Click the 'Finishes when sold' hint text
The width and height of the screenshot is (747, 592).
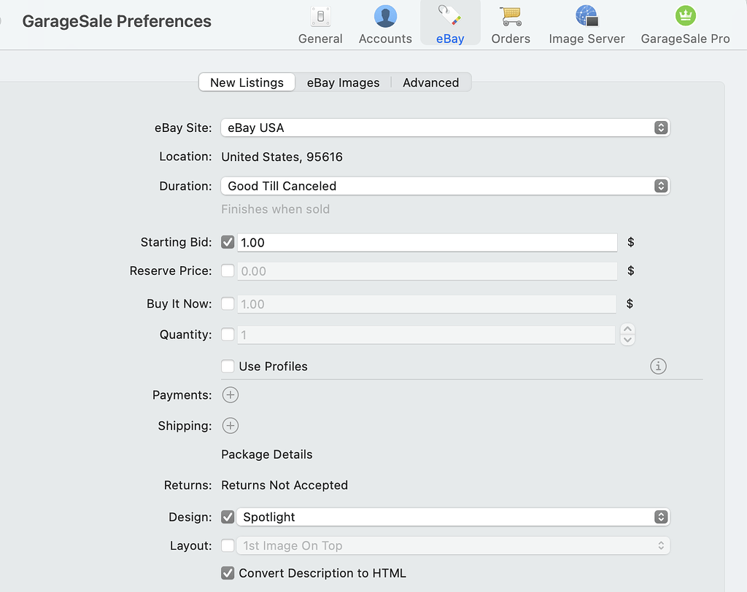click(x=275, y=209)
